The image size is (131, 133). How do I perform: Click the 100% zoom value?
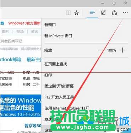pos(111,50)
